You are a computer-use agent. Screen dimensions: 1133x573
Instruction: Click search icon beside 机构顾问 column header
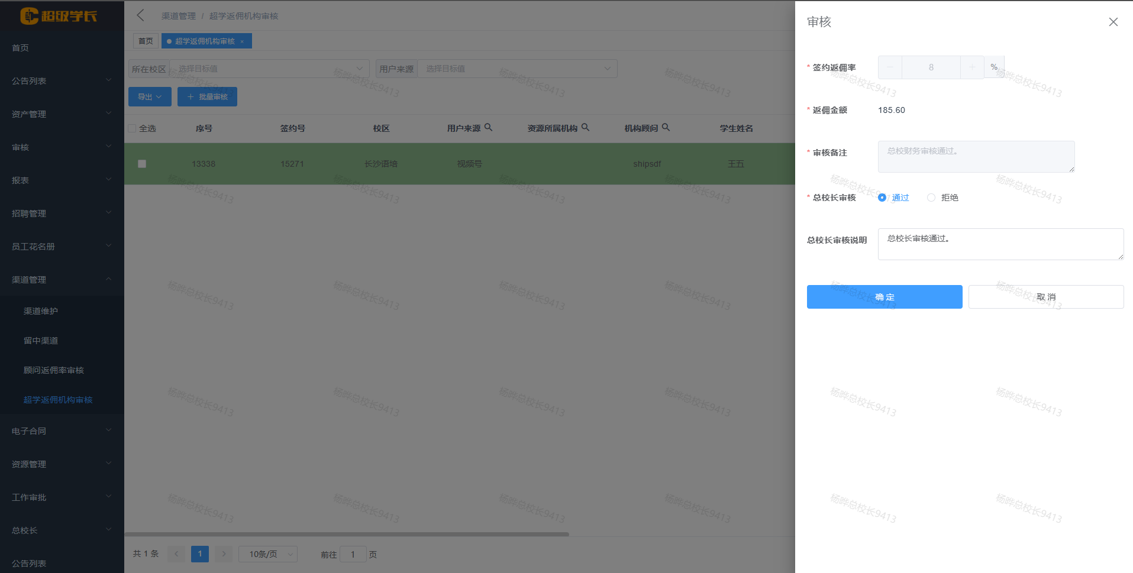pos(666,127)
